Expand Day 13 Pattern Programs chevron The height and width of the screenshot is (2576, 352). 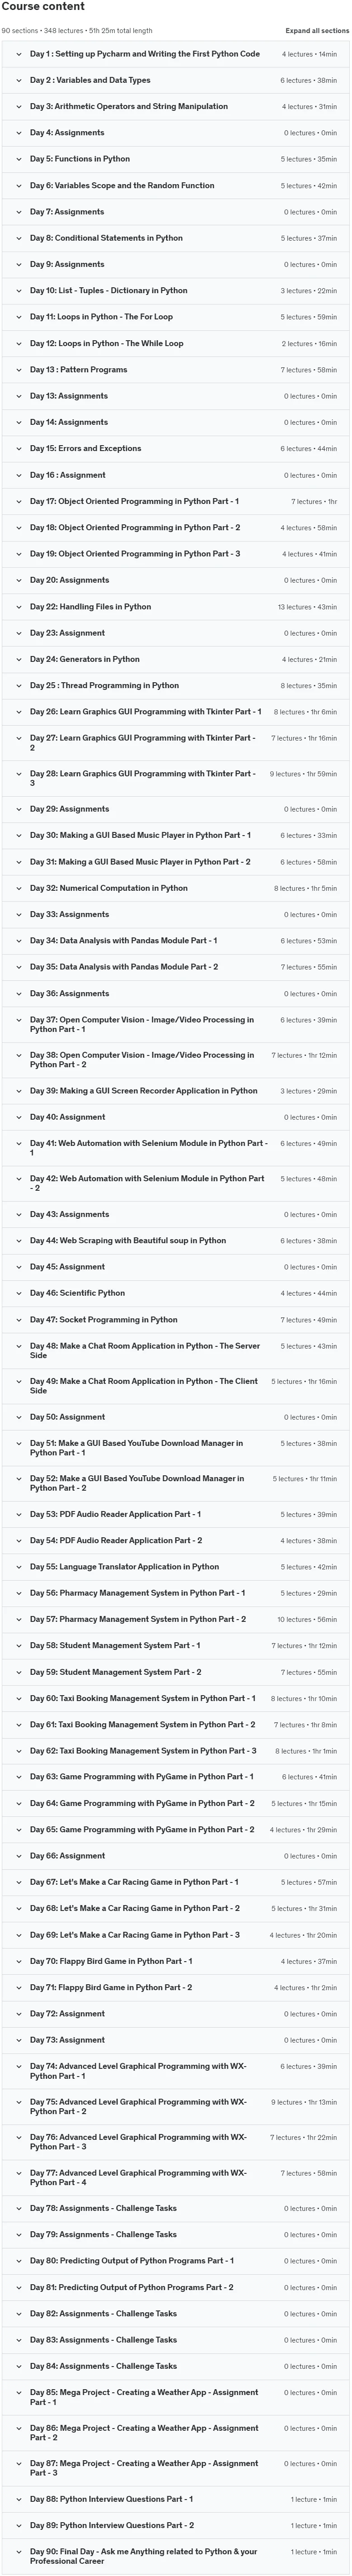point(18,370)
